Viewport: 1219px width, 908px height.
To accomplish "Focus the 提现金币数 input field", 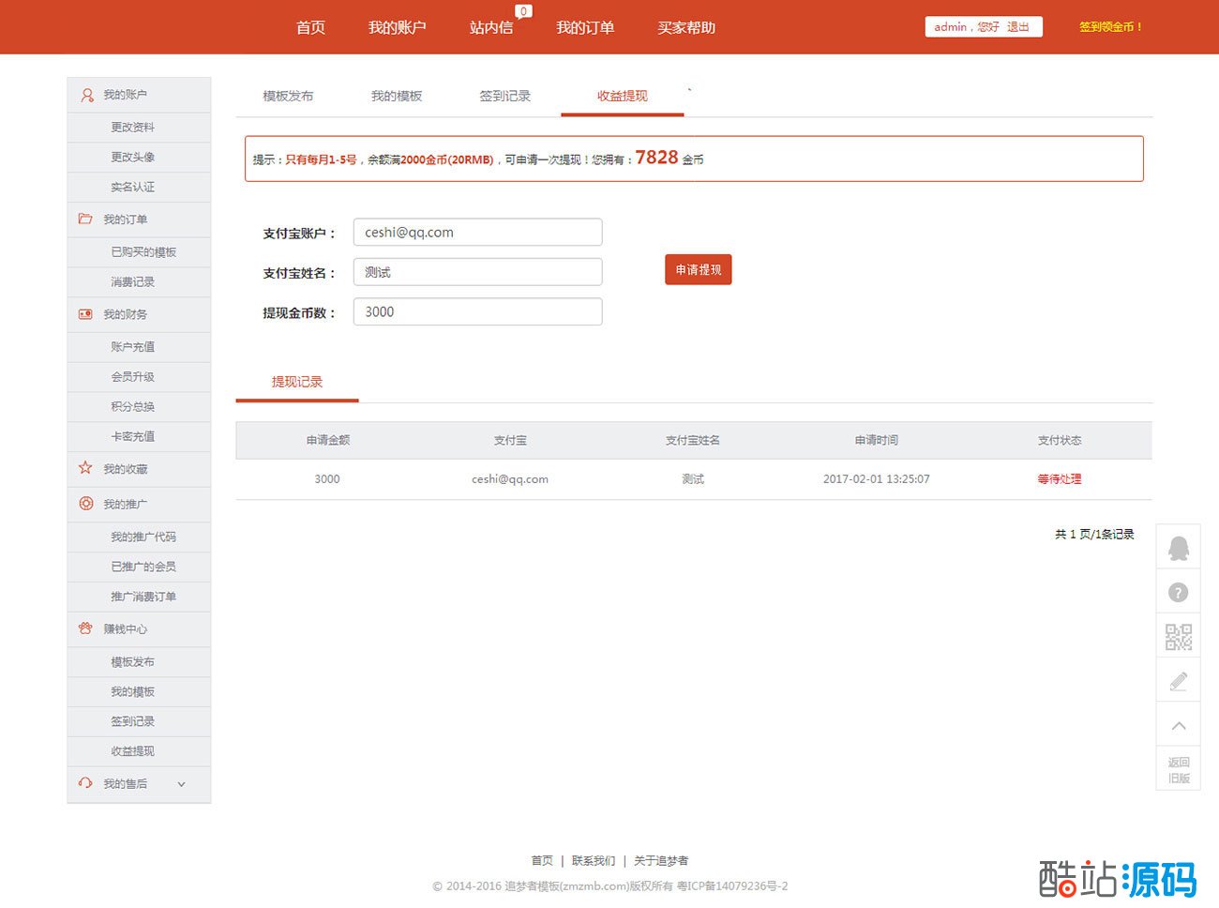I will 477,312.
